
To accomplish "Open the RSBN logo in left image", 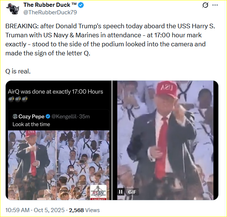I will point(98,193).
